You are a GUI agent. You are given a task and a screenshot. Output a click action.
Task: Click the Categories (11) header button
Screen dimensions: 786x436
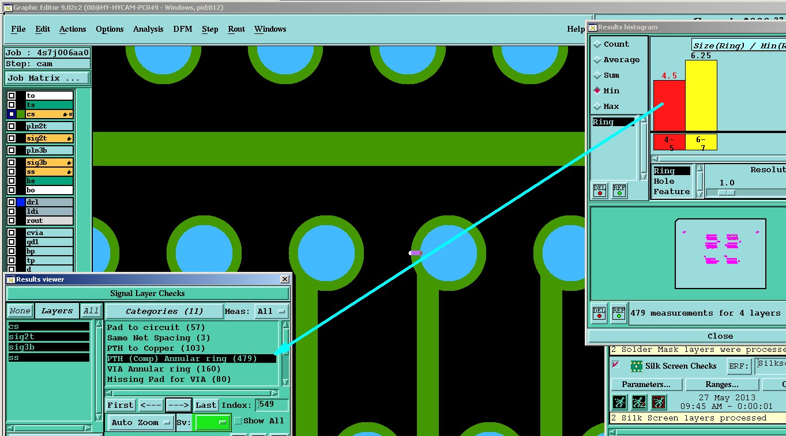(x=164, y=312)
